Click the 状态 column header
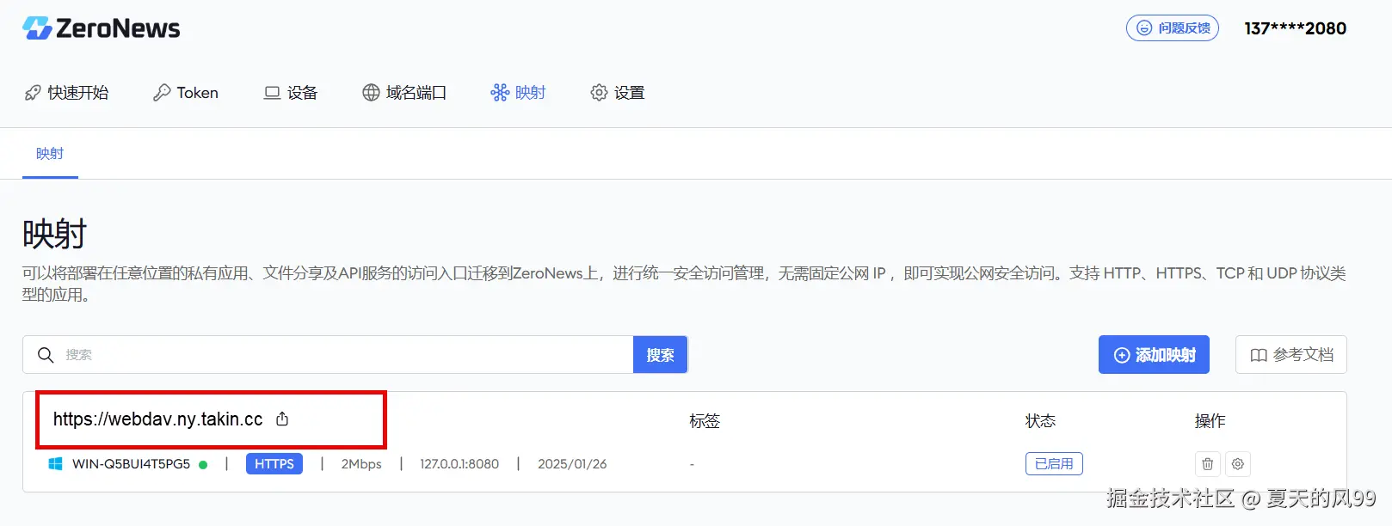Viewport: 1392px width, 526px height. (x=1040, y=421)
